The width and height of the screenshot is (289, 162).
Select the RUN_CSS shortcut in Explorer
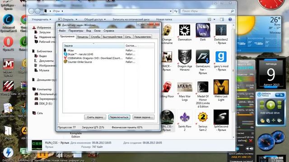point(168,117)
